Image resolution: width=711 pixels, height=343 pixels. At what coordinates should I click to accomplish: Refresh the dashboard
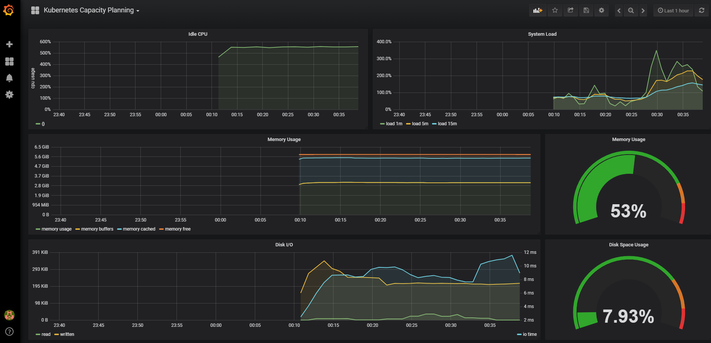(702, 11)
